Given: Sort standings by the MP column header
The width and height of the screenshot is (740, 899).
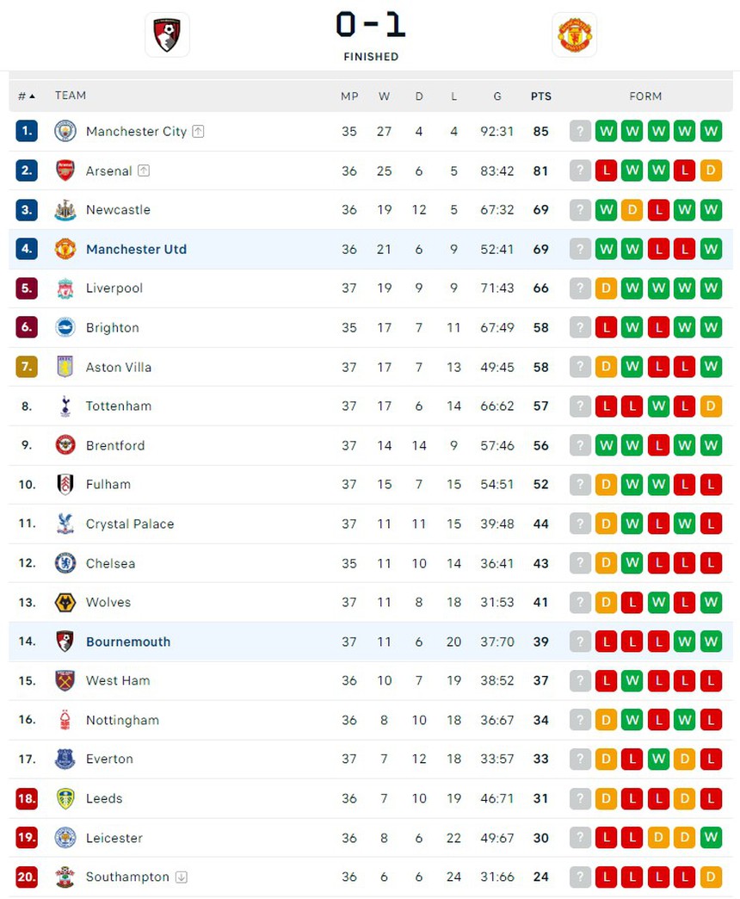Looking at the screenshot, I should click(x=349, y=96).
